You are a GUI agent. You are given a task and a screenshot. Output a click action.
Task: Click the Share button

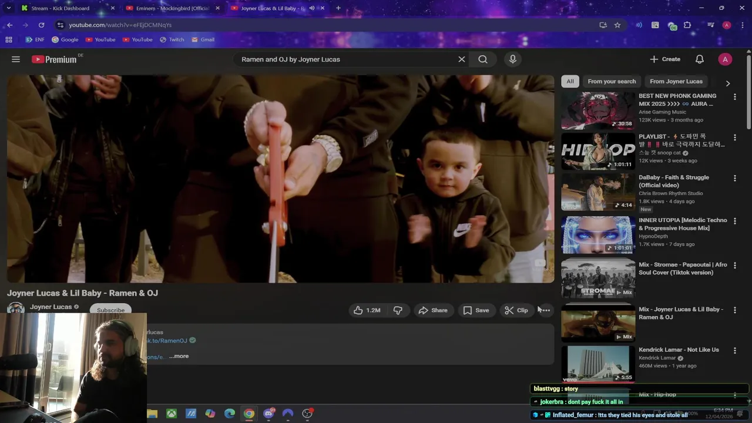[x=432, y=310]
